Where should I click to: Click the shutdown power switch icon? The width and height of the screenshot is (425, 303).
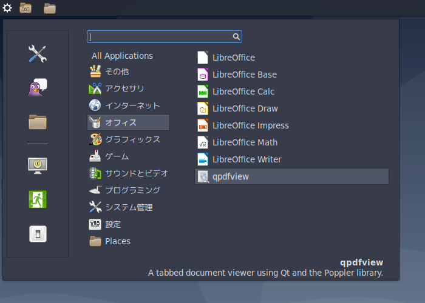pyautogui.click(x=38, y=234)
